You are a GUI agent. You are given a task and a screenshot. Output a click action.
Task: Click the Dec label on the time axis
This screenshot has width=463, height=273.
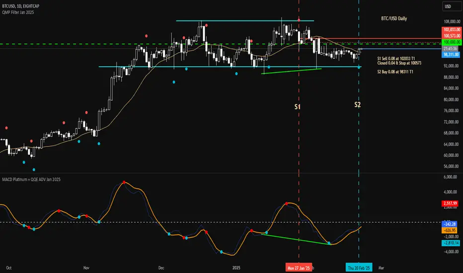tap(161, 268)
